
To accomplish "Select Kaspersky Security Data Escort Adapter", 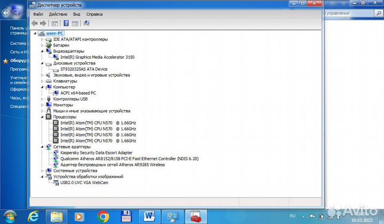I will click(96, 153).
